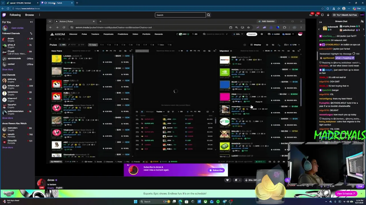Expand Followed Channels with Show More

click(8, 69)
